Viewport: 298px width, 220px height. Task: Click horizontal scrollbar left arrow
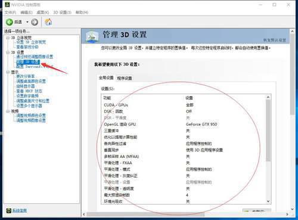point(84,214)
